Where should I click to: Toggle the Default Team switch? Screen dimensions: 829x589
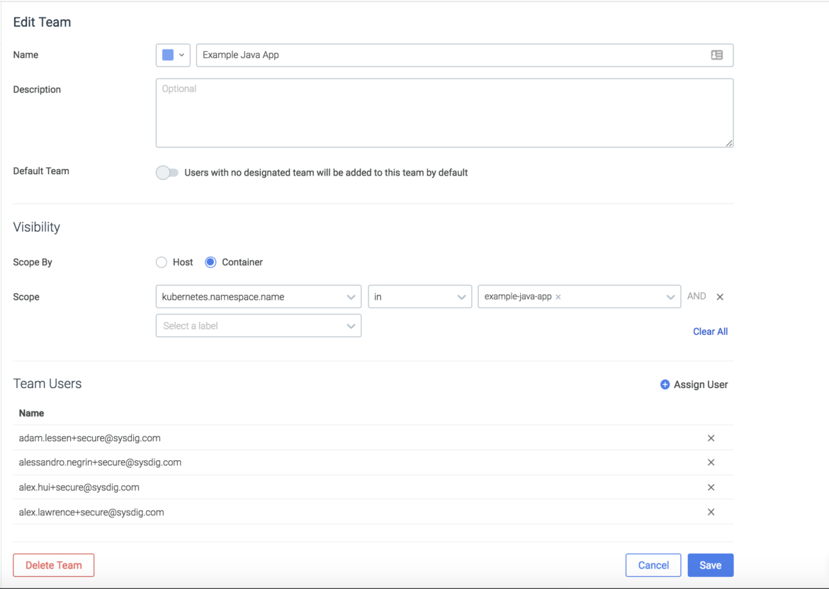(167, 173)
